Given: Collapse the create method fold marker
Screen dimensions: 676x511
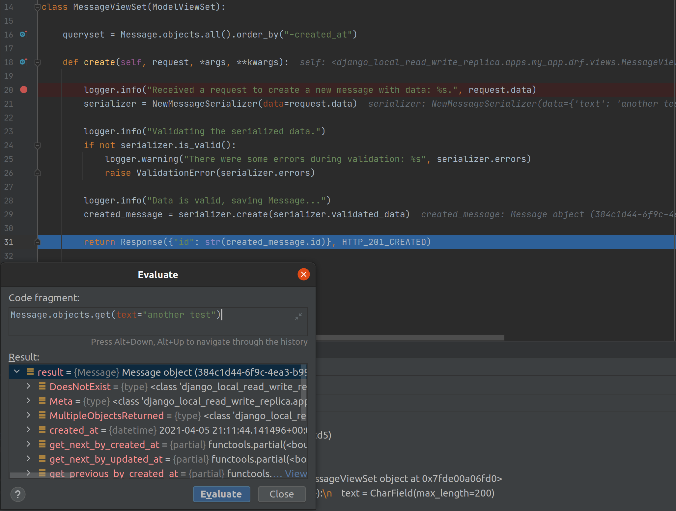Looking at the screenshot, I should coord(38,62).
